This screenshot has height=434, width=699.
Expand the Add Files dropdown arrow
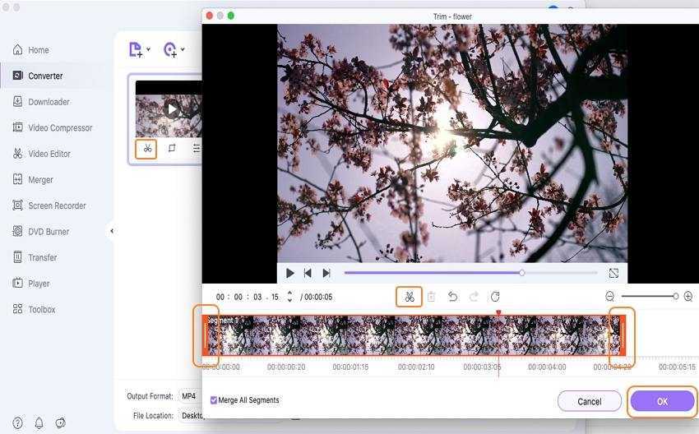coord(148,50)
